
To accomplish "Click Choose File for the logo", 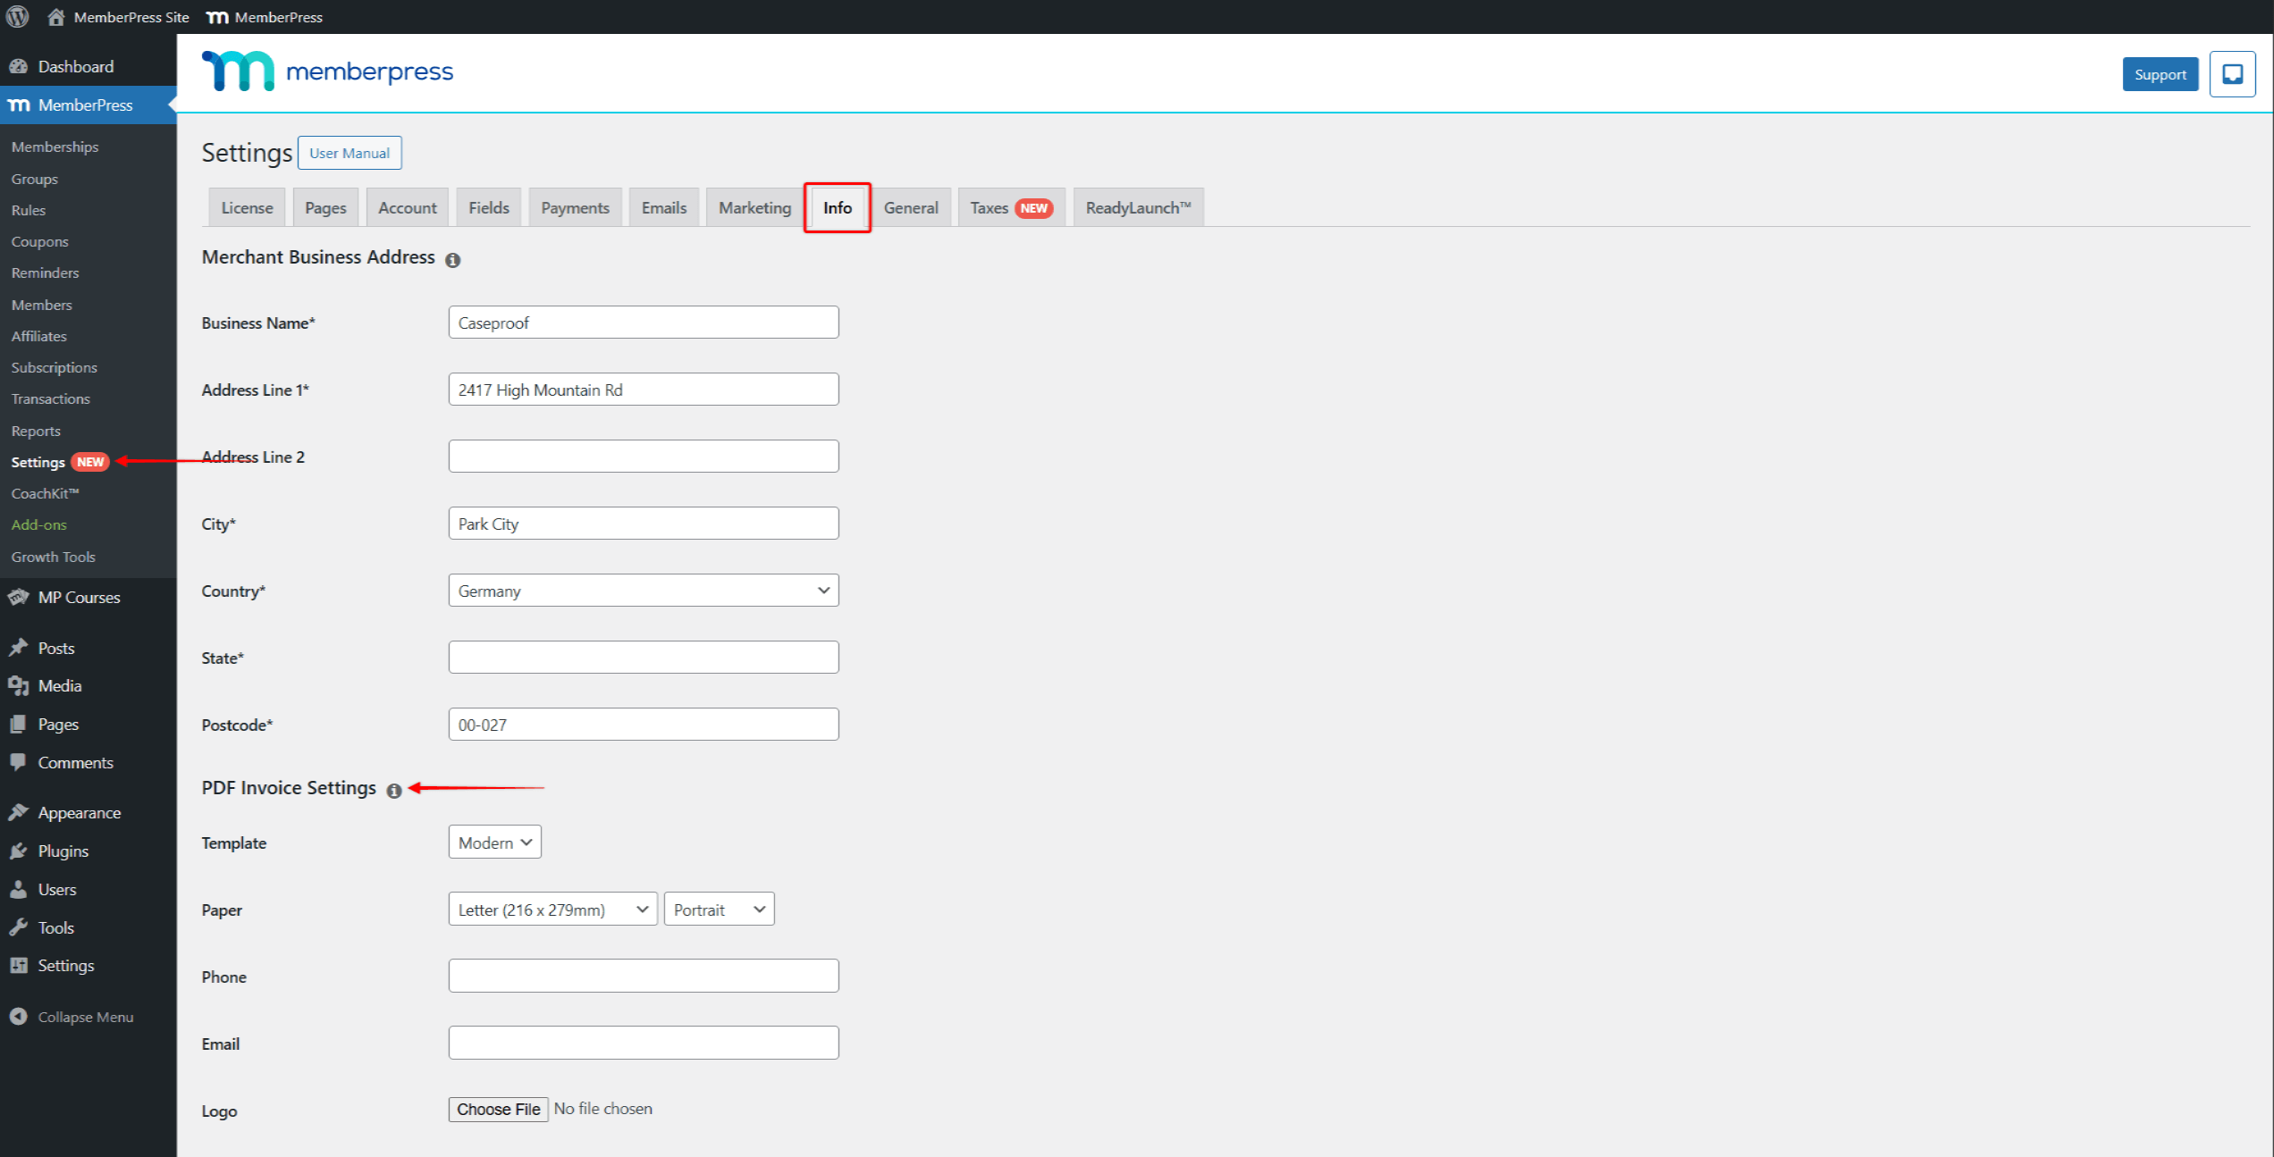I will [x=498, y=1110].
